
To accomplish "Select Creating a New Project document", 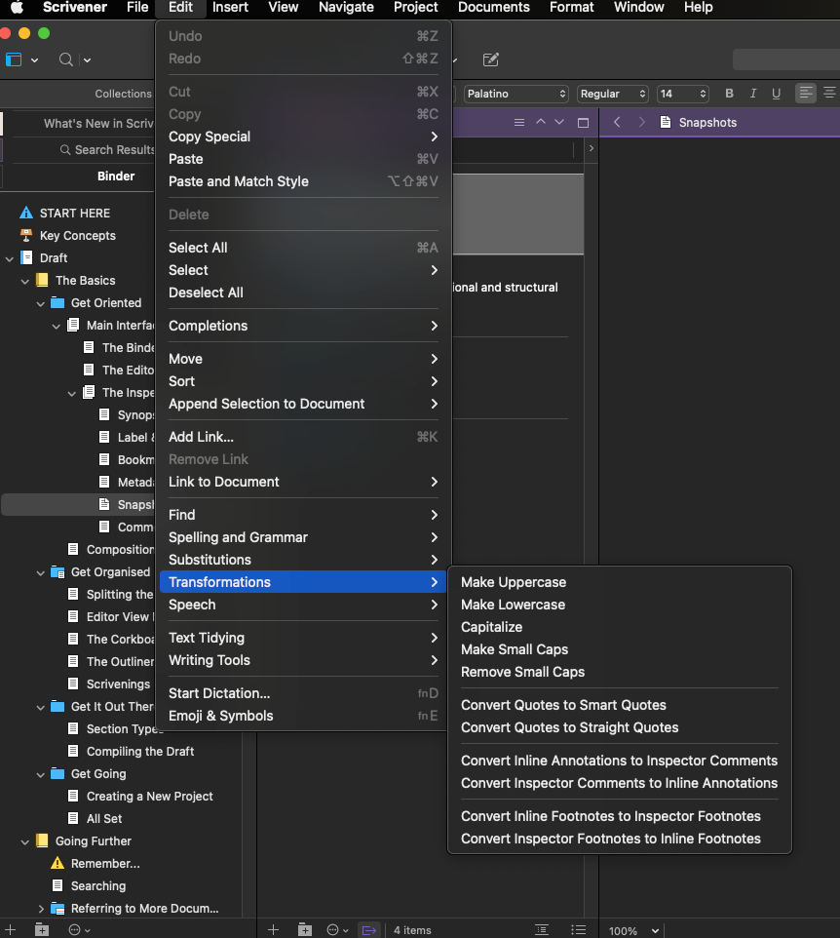I will [149, 797].
